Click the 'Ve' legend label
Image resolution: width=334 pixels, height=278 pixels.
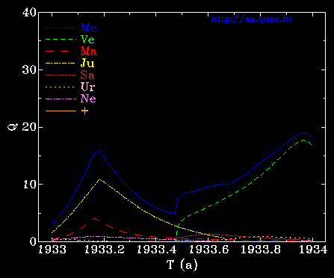87,40
